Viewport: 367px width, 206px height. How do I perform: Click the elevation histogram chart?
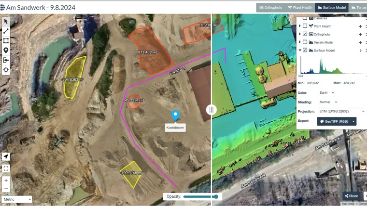[x=332, y=65]
